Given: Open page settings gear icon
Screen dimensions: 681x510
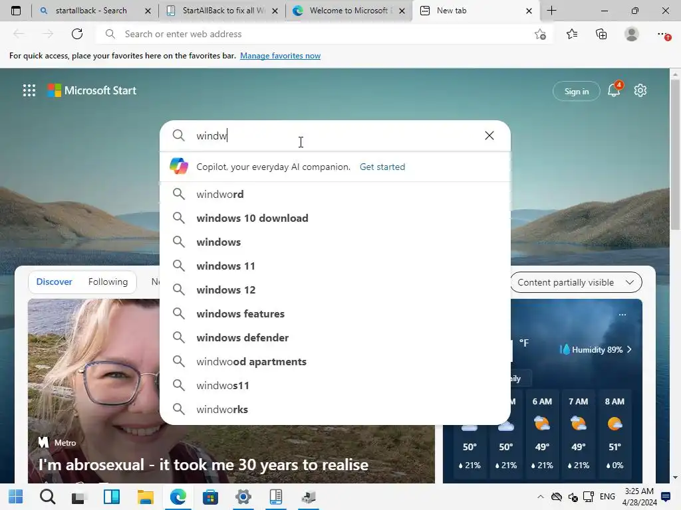Looking at the screenshot, I should 640,90.
